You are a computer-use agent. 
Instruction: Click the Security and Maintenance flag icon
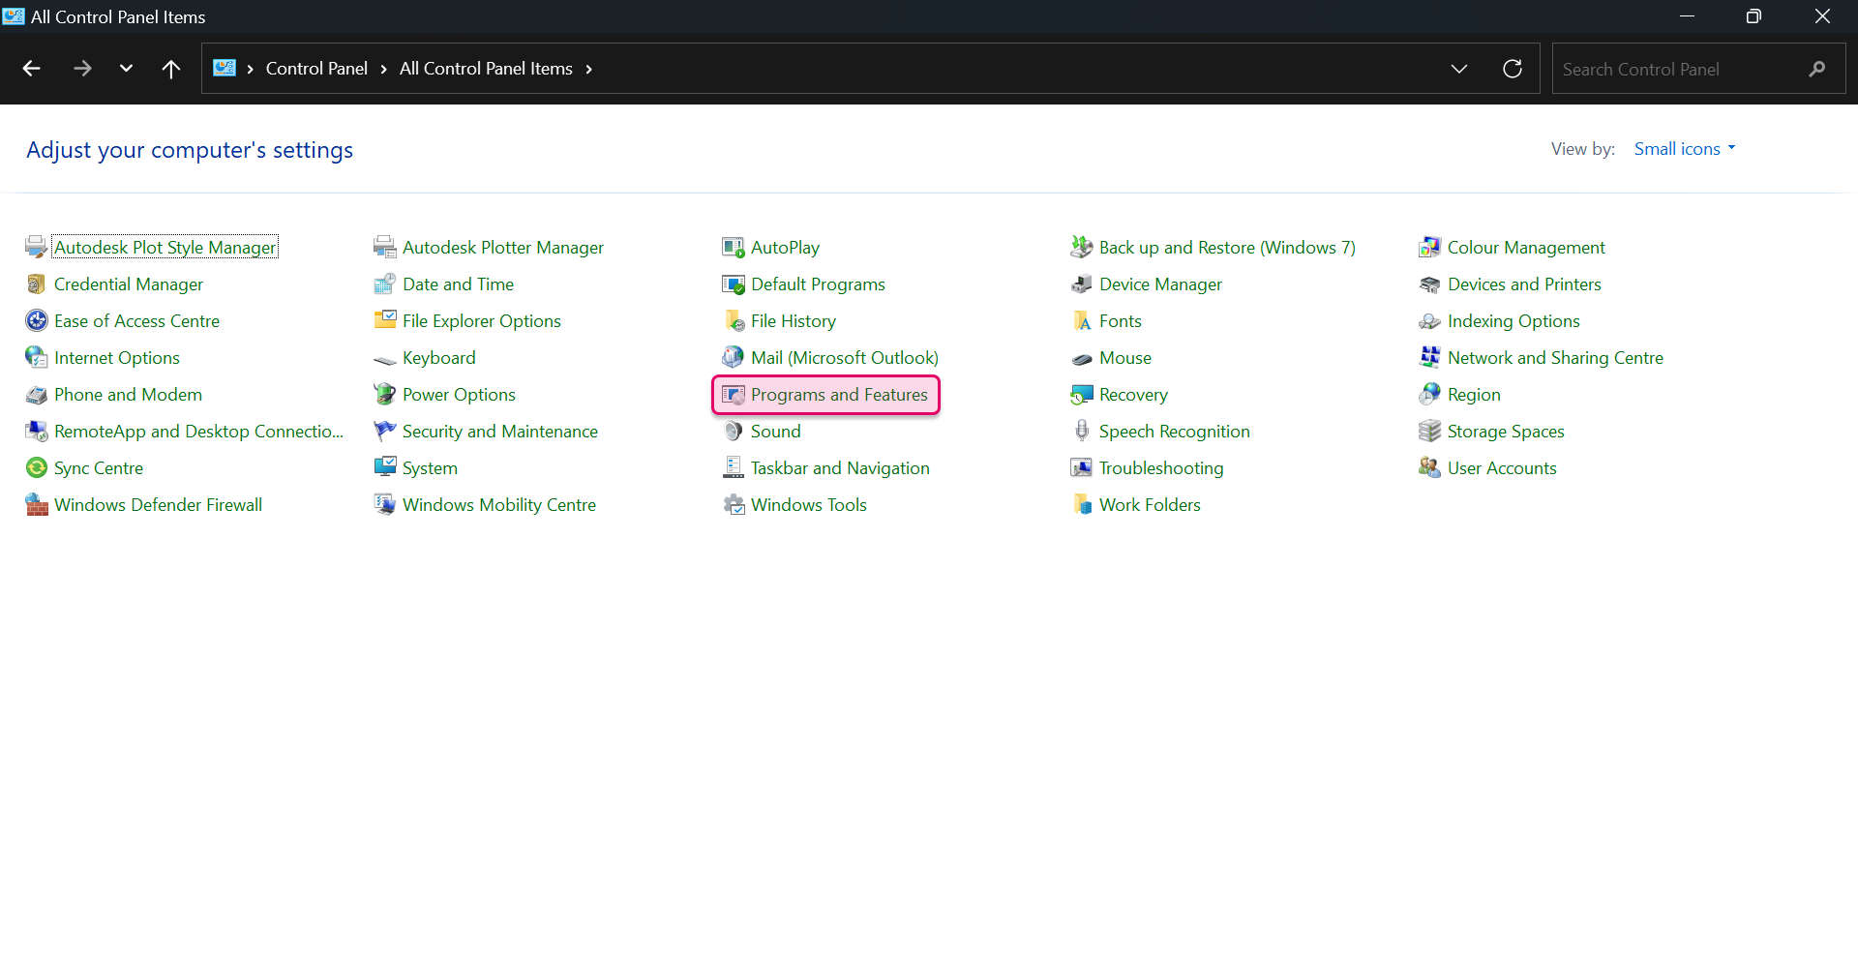point(385,432)
